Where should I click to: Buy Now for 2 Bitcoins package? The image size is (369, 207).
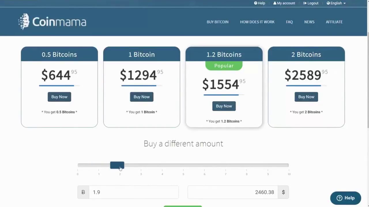(306, 97)
